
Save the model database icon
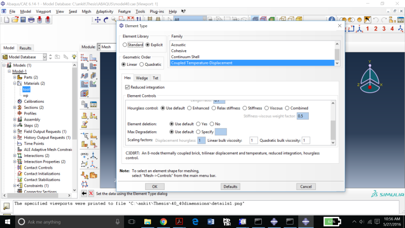point(23,20)
